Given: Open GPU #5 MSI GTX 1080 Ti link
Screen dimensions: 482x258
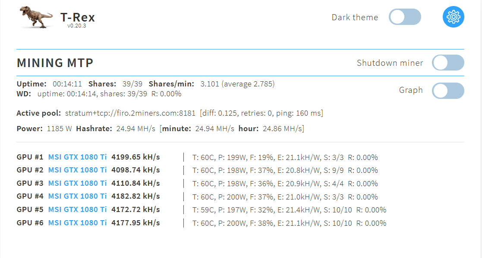Looking at the screenshot, I should coord(77,209).
